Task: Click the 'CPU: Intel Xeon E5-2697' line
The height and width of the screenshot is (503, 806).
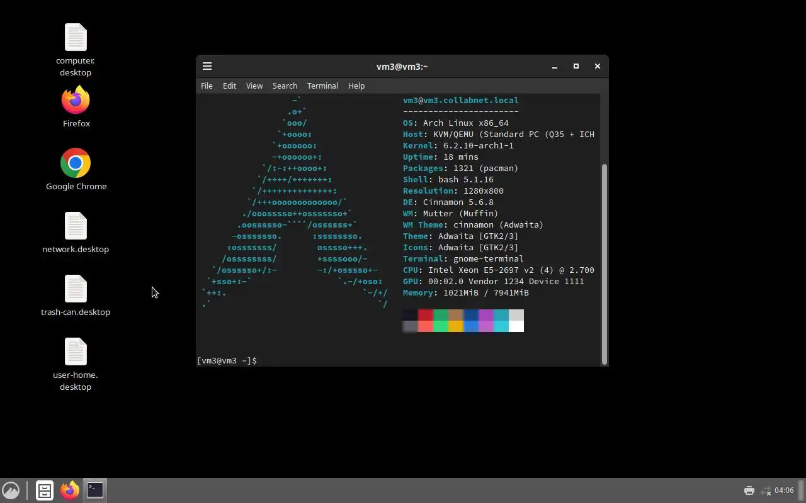Action: (x=499, y=270)
